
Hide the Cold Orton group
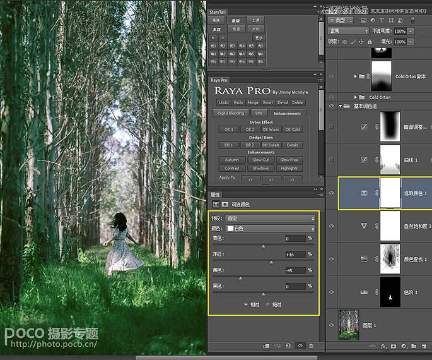[332, 97]
